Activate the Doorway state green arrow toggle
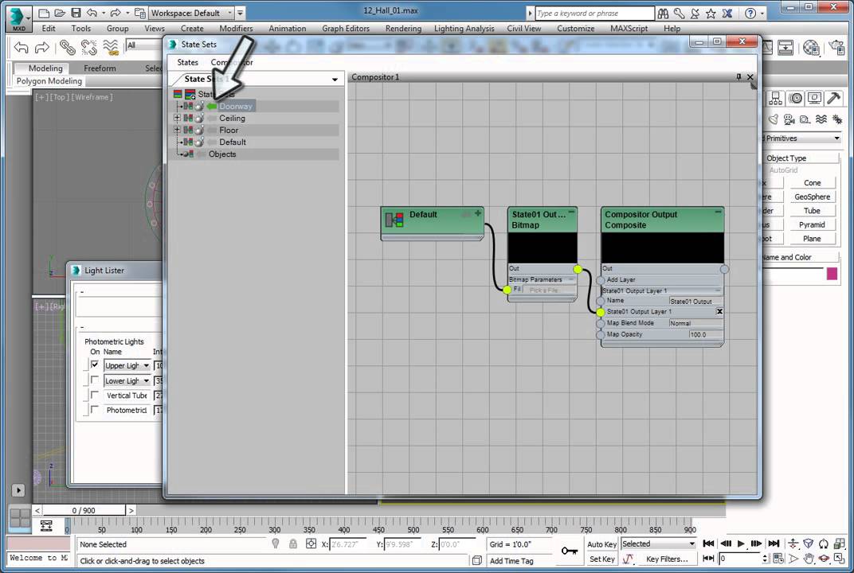Viewport: 854px width, 573px height. click(212, 106)
